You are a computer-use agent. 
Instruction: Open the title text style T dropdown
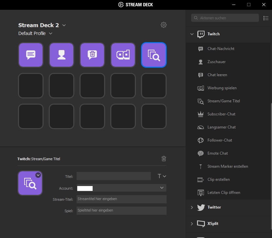pos(162,176)
